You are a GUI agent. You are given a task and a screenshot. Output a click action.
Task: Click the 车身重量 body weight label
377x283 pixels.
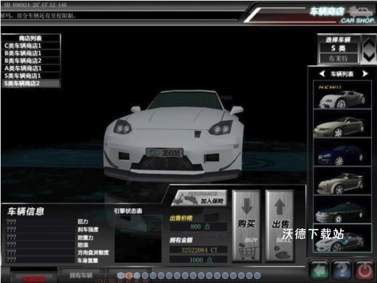pyautogui.click(x=88, y=260)
